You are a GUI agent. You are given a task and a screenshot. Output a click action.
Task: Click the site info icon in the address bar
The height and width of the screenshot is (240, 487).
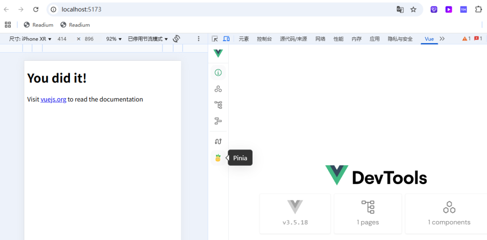53,9
